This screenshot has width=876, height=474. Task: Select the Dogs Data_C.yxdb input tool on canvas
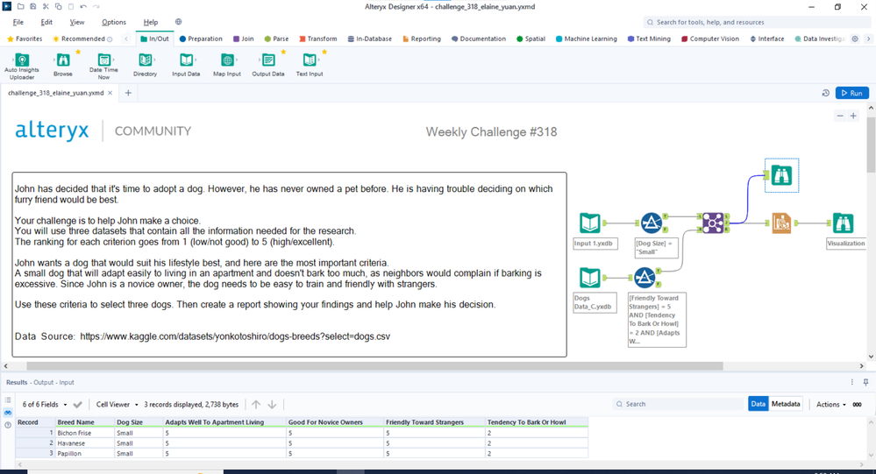(590, 278)
